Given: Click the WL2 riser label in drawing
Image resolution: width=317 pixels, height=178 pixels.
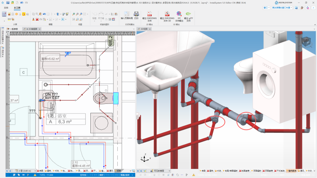Looking at the screenshot, I should 111,41.
